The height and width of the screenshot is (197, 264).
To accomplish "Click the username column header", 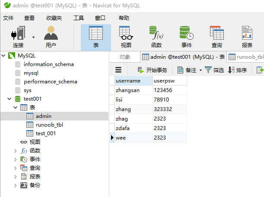I will pyautogui.click(x=134, y=81).
